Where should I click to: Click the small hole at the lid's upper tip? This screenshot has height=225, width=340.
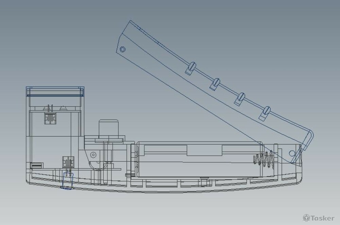[x=123, y=49]
